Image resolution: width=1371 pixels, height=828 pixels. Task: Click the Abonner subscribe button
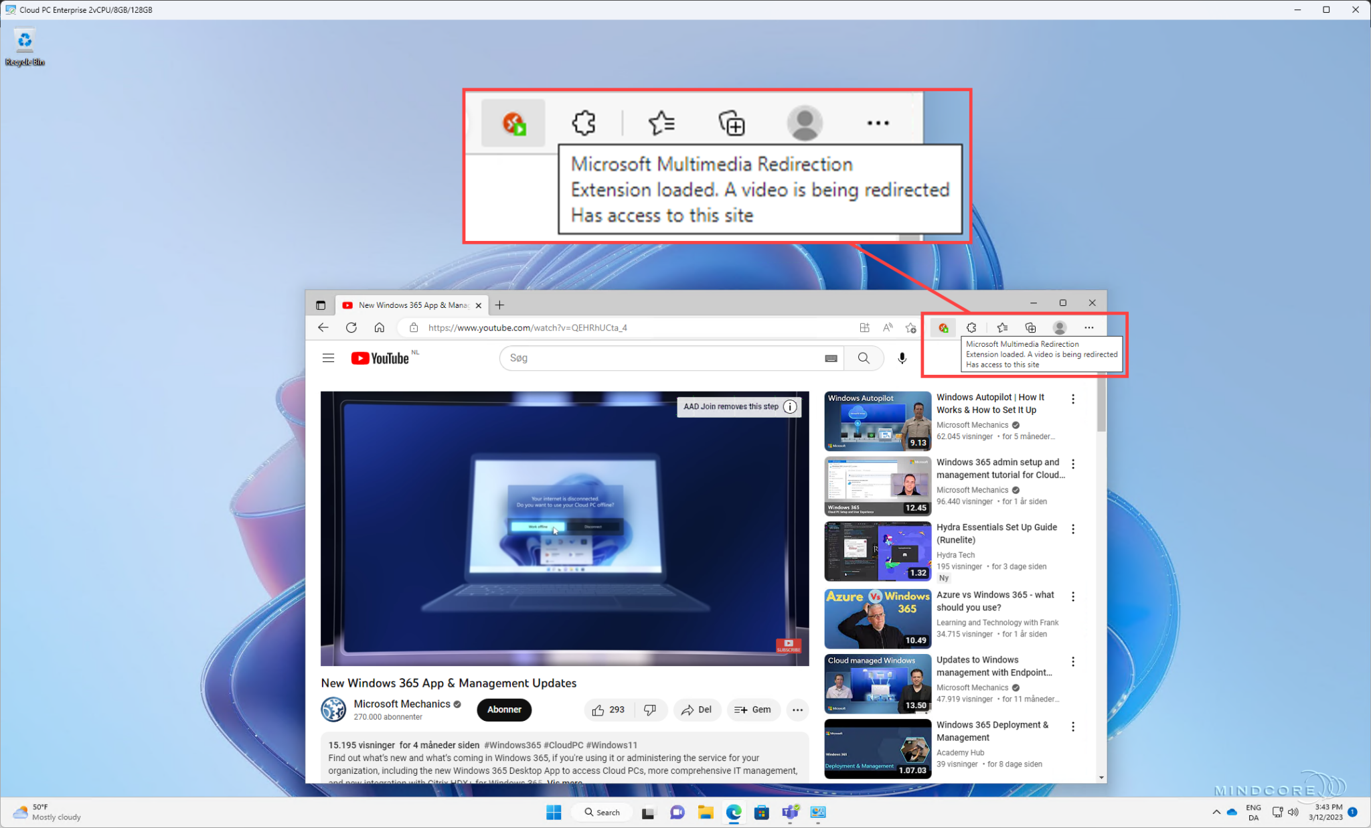coord(504,710)
